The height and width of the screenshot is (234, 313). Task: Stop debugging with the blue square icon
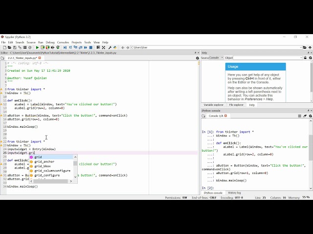pos(90,47)
